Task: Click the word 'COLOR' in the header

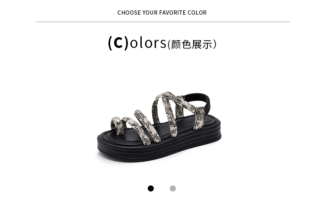Action: point(197,13)
